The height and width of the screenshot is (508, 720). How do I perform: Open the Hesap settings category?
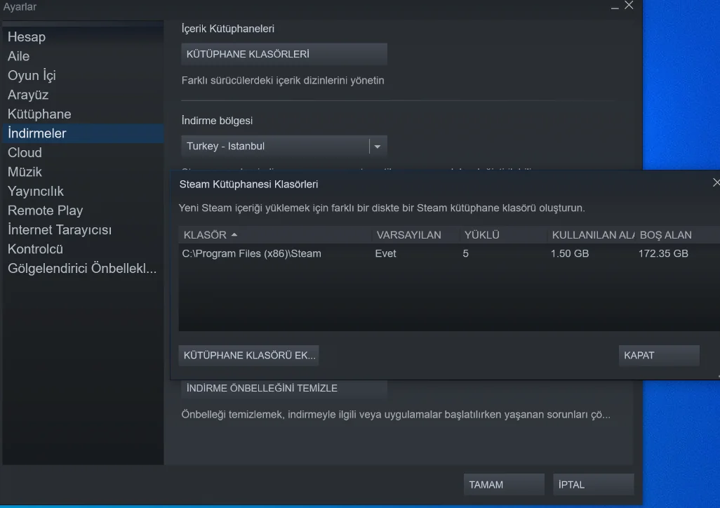83,36
